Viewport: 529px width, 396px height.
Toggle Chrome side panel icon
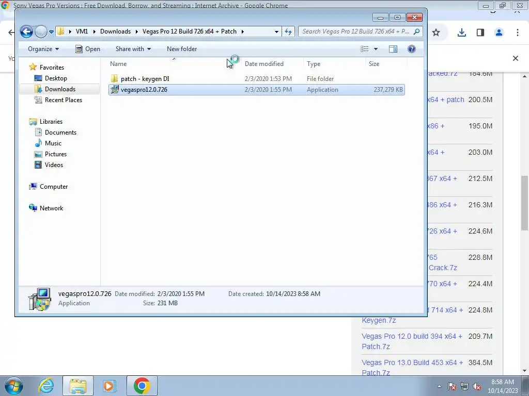[480, 32]
